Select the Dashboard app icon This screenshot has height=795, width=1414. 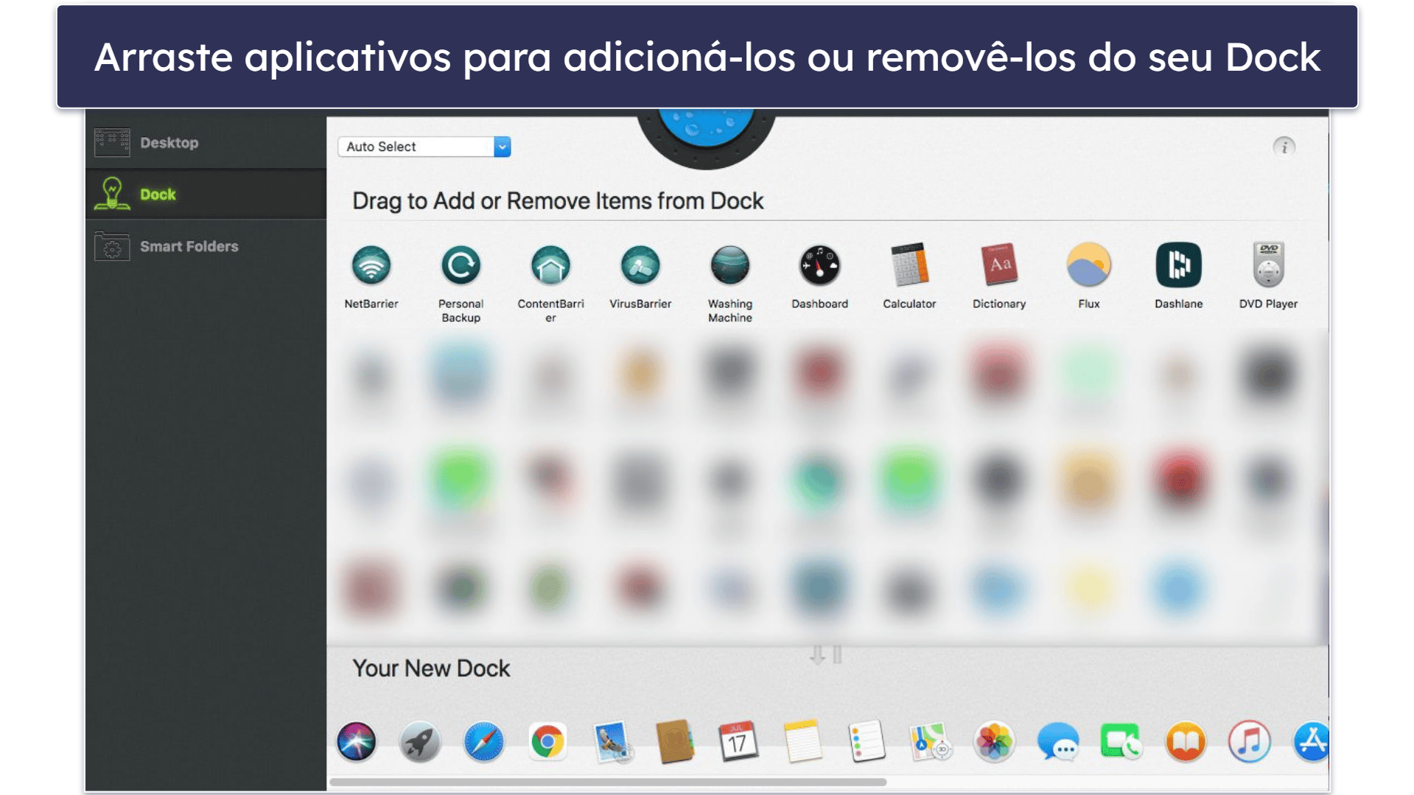pyautogui.click(x=819, y=265)
